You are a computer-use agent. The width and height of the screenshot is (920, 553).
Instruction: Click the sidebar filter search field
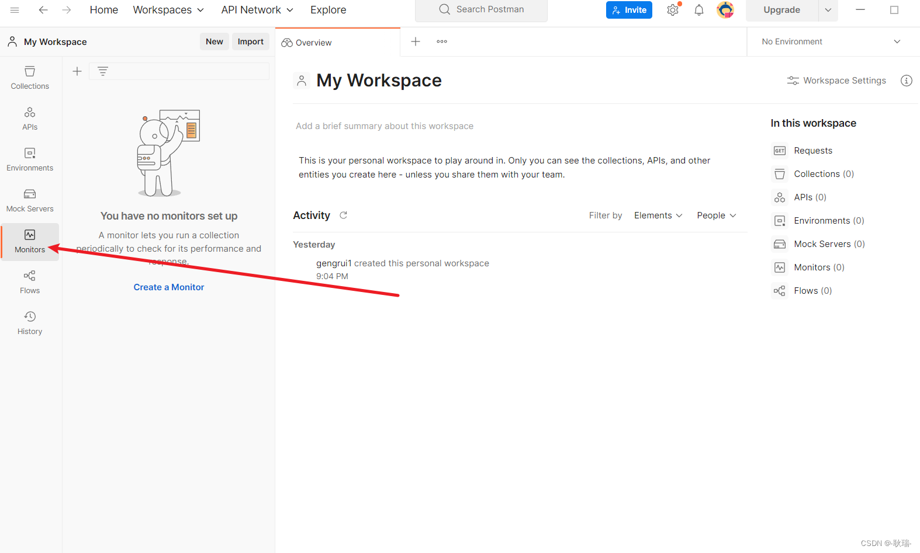click(x=179, y=71)
